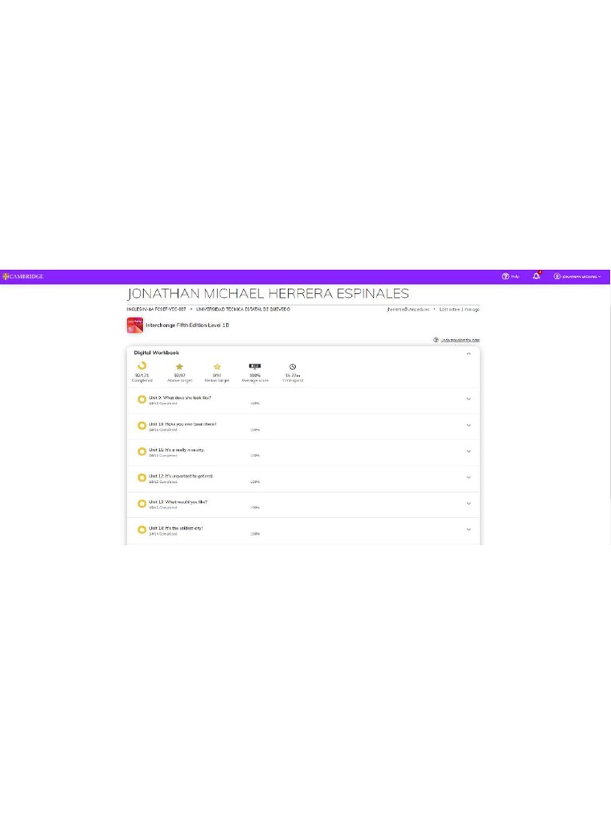Click the Unit 10 progress circle icon
This screenshot has height=815, width=611.
142,425
